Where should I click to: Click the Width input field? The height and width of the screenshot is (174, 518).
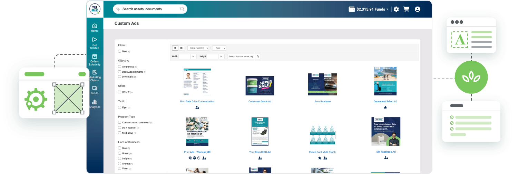coord(184,57)
